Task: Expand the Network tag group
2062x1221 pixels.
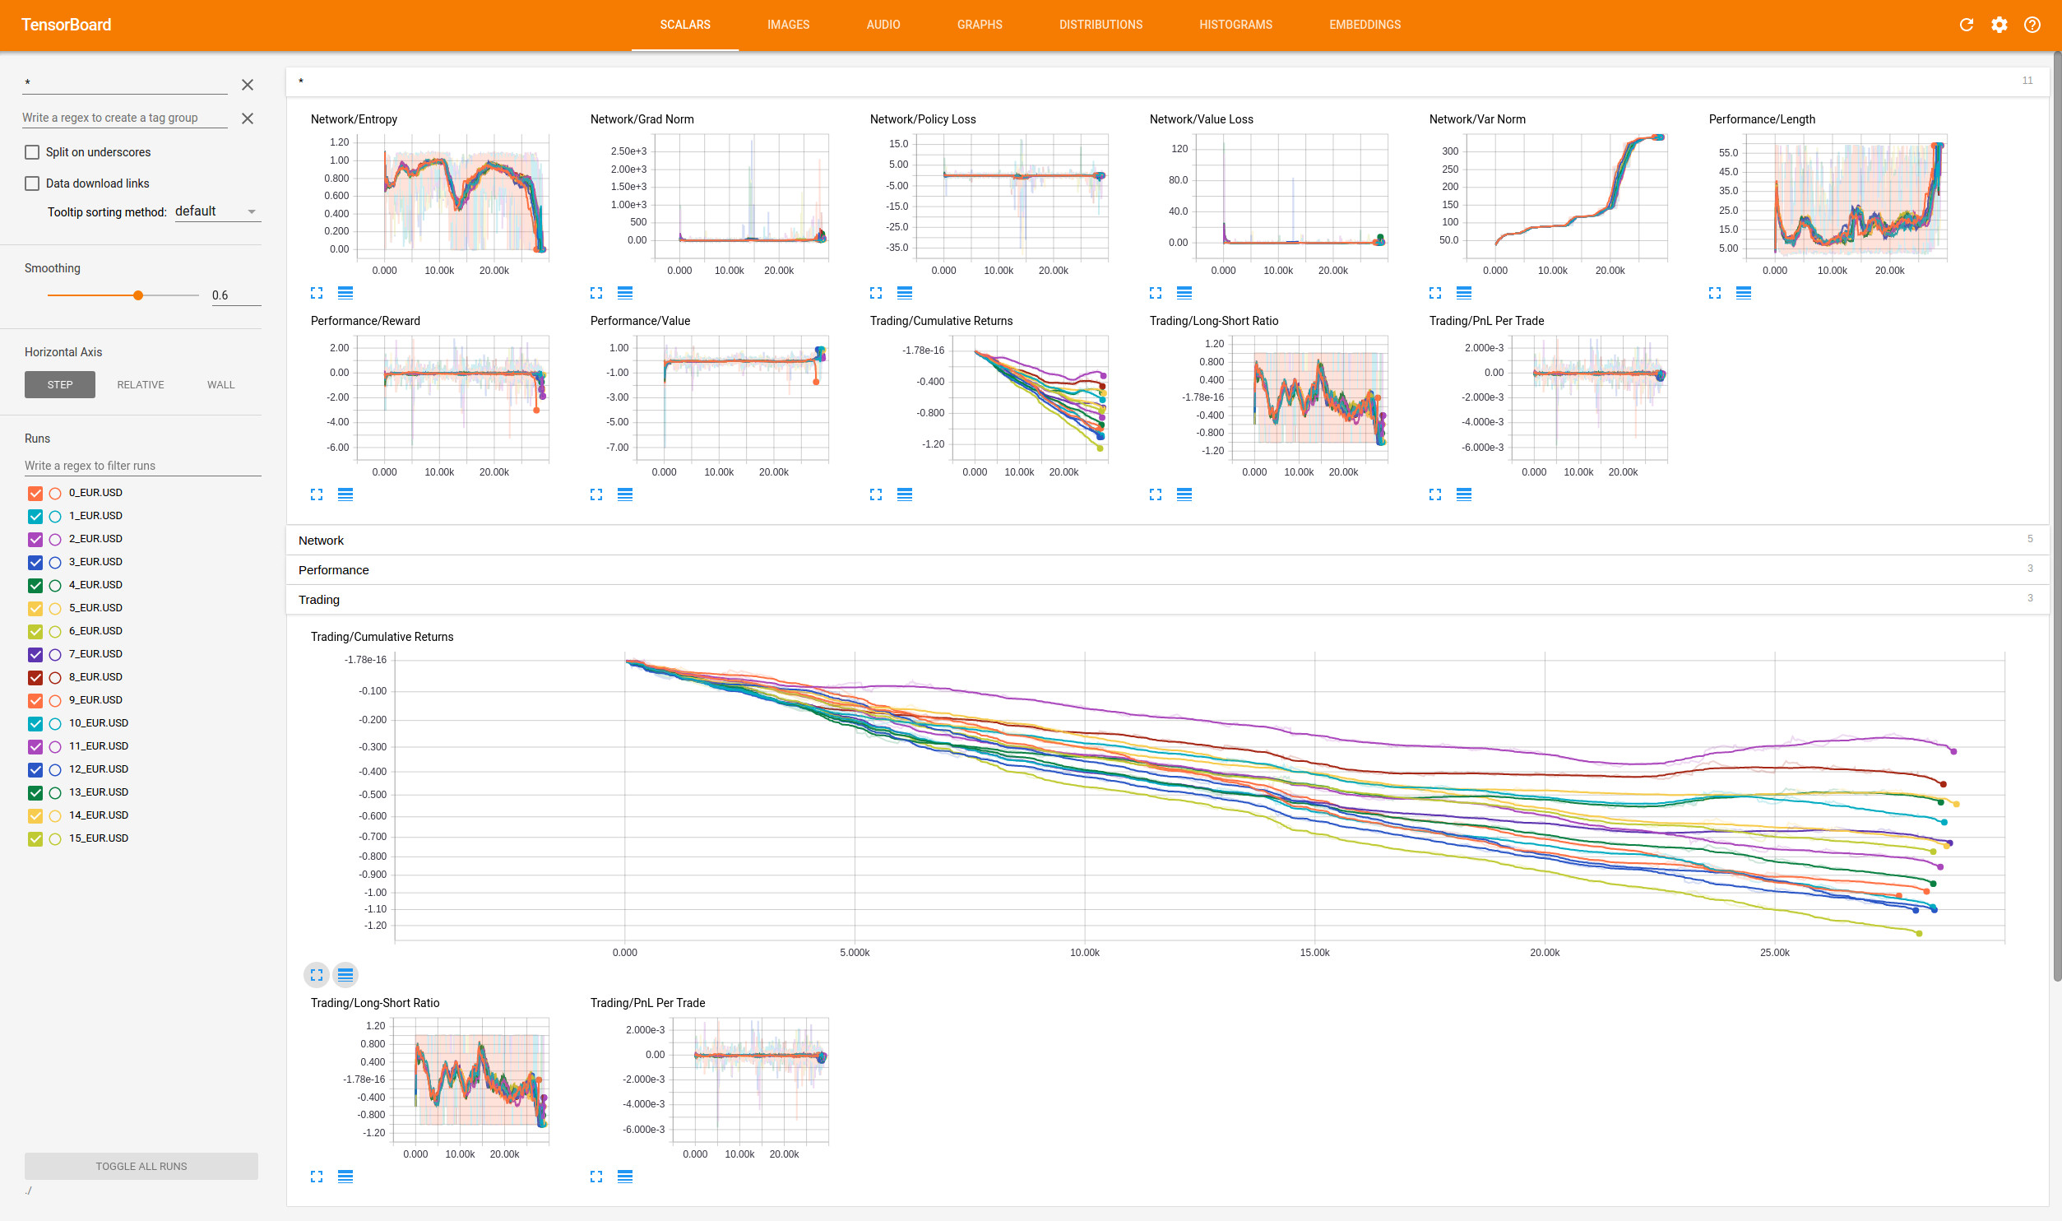Action: coord(322,541)
